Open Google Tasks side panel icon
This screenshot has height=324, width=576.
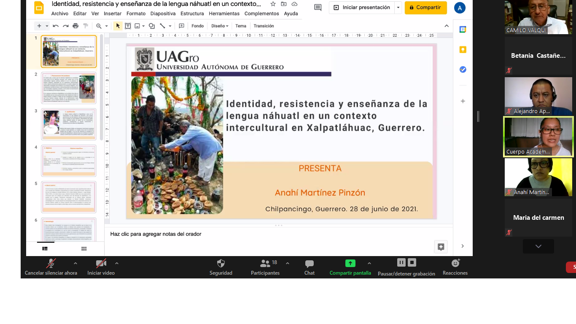tap(463, 70)
